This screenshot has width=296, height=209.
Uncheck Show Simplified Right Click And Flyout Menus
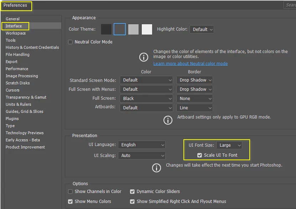click(132, 202)
